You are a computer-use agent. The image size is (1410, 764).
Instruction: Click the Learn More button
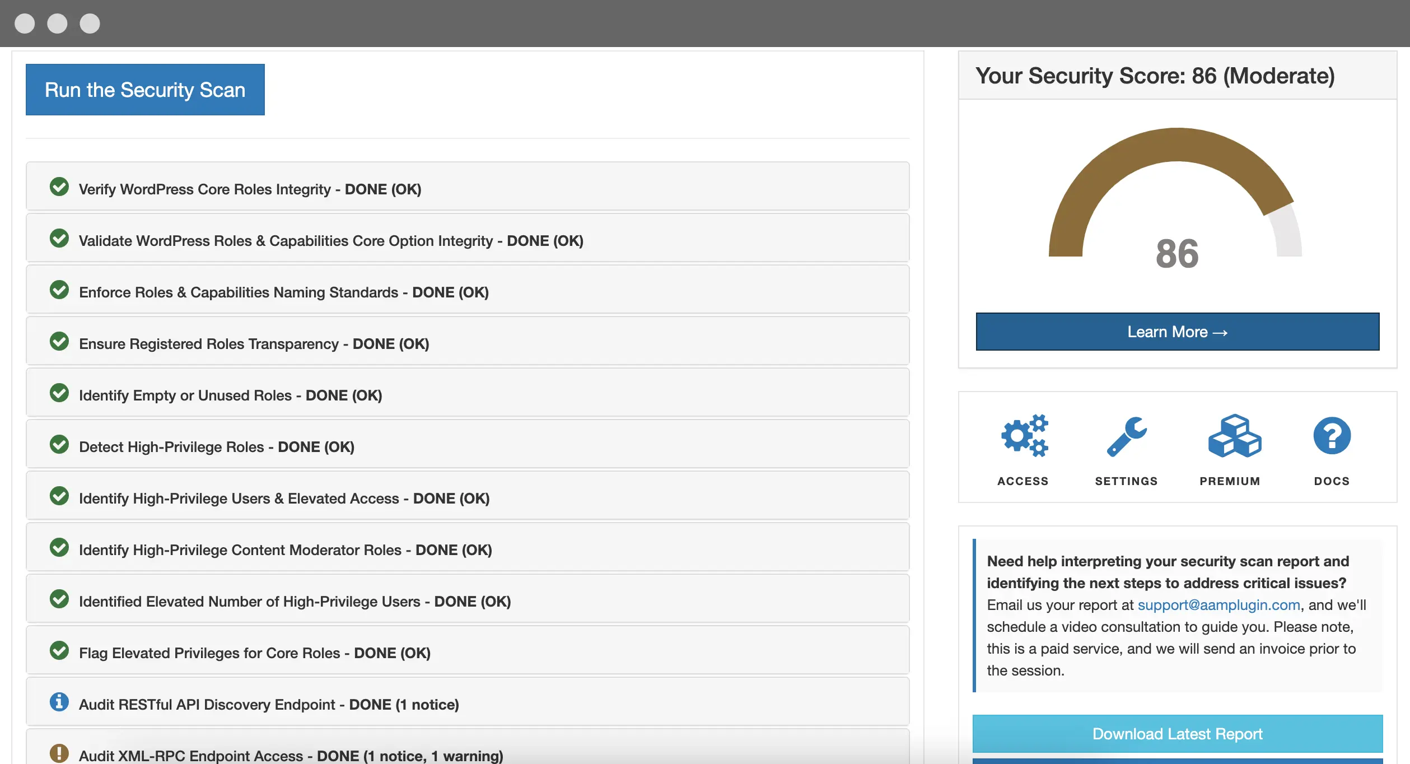tap(1178, 332)
